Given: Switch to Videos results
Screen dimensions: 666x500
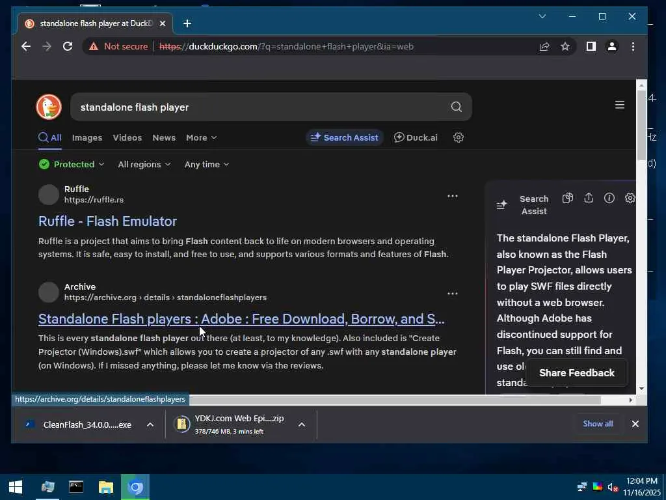Looking at the screenshot, I should click(x=127, y=138).
